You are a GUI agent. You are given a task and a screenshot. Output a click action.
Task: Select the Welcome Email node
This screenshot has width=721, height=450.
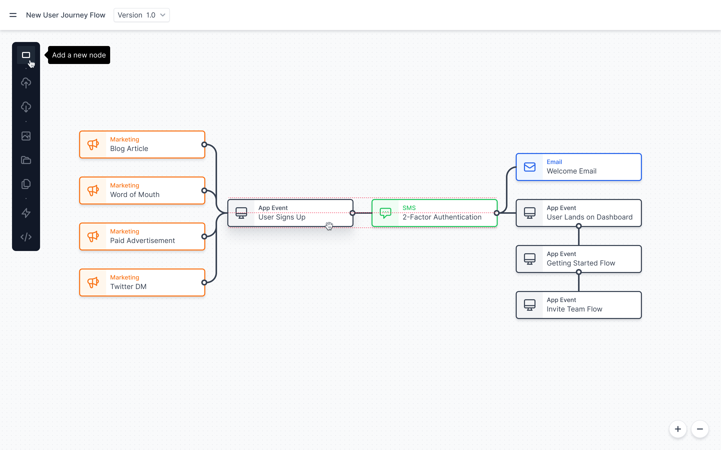578,167
